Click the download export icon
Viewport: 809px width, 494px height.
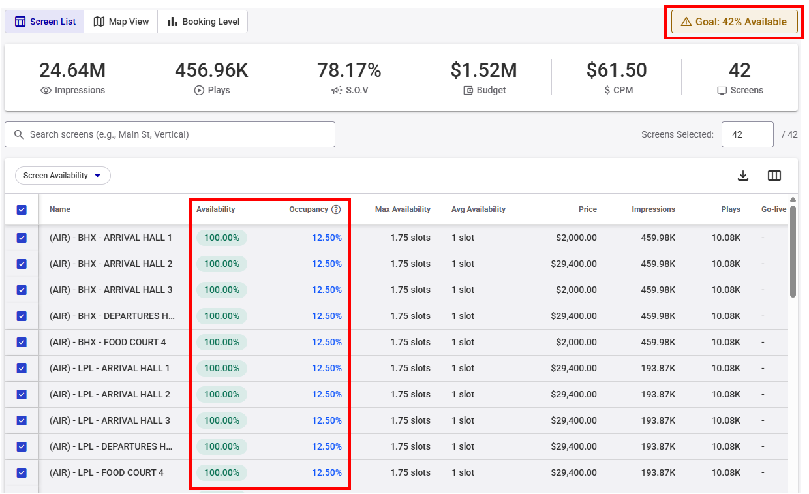point(742,176)
